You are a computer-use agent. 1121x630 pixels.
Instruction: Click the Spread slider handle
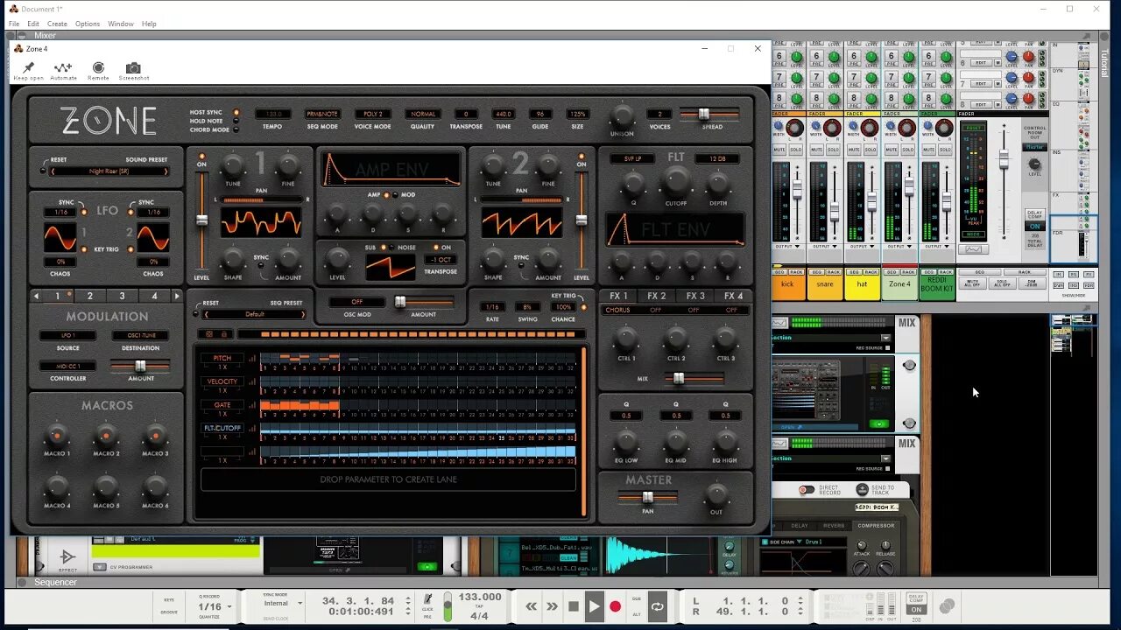pyautogui.click(x=703, y=114)
